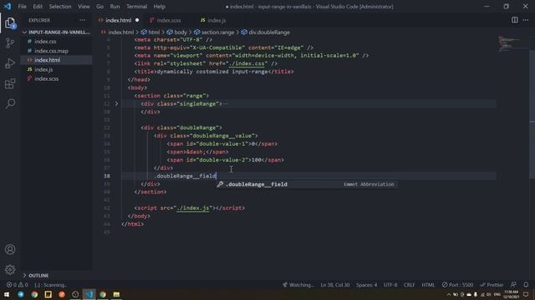Open the Search view in activity bar
The image size is (535, 300).
[10, 103]
